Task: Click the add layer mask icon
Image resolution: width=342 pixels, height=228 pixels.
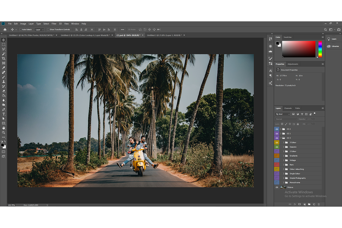Action: pyautogui.click(x=300, y=204)
